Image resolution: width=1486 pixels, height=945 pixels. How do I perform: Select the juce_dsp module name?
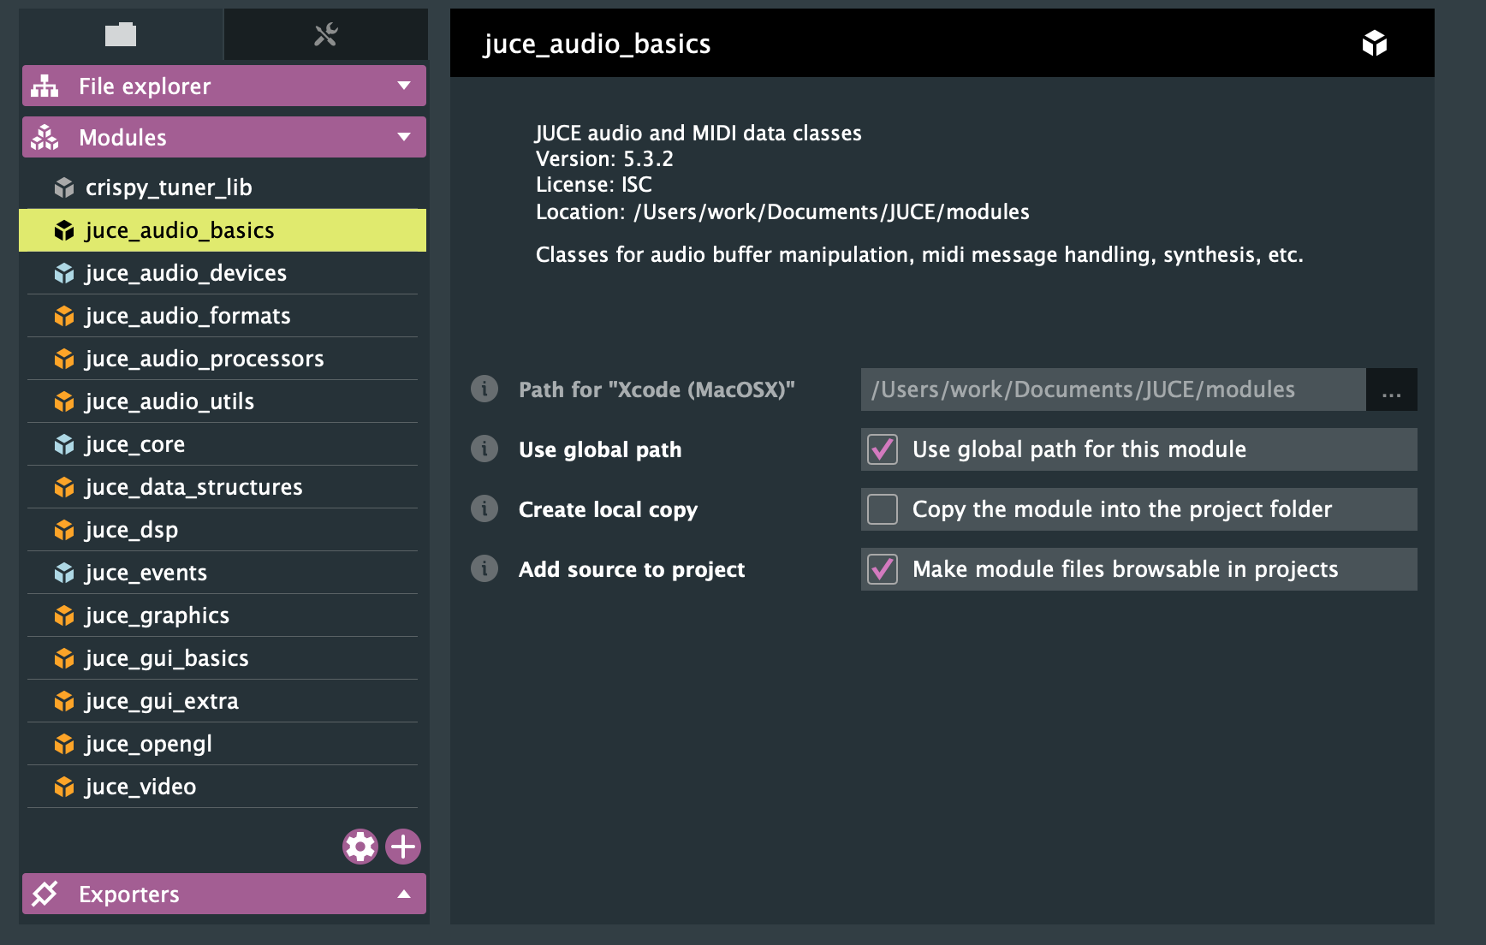tap(132, 531)
